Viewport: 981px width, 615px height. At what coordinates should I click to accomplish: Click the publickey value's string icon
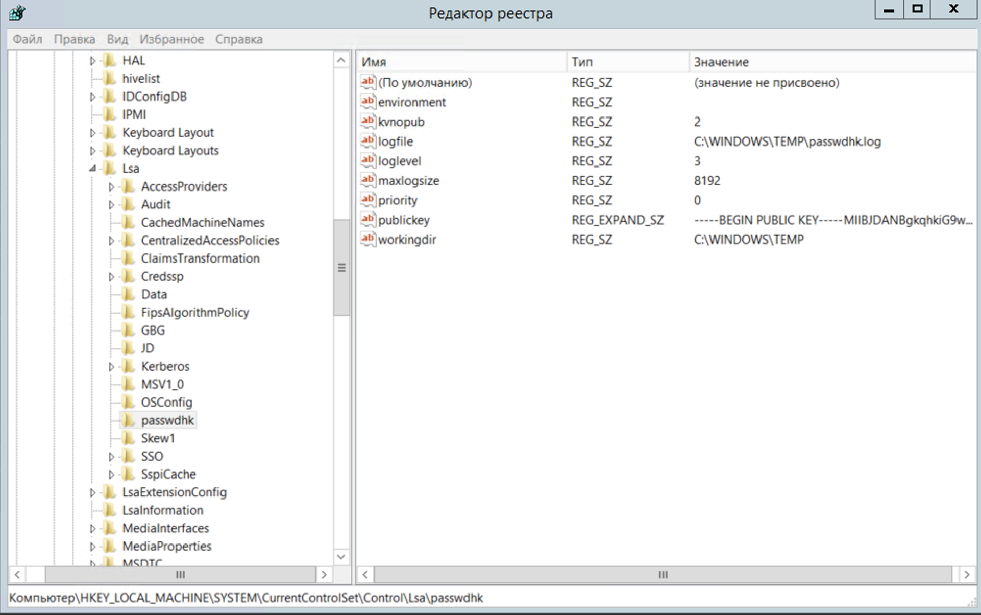[367, 220]
